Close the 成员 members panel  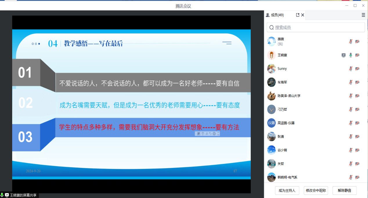303,15
